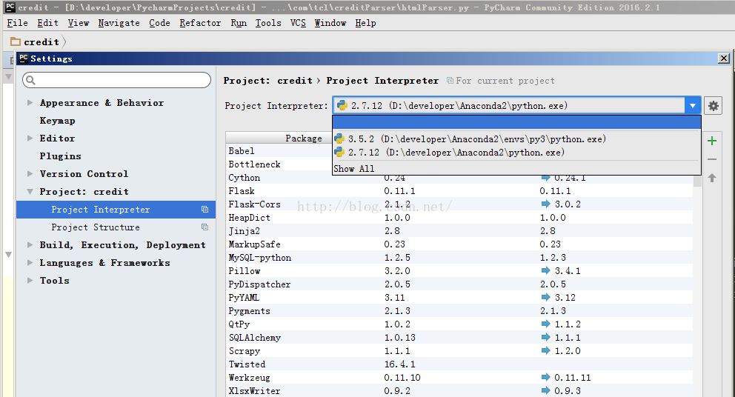Open the View menu
Image resolution: width=735 pixels, height=397 pixels.
[x=79, y=23]
